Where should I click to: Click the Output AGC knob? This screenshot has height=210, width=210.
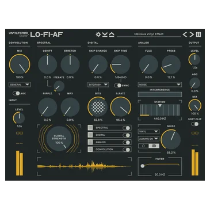click(x=194, y=83)
